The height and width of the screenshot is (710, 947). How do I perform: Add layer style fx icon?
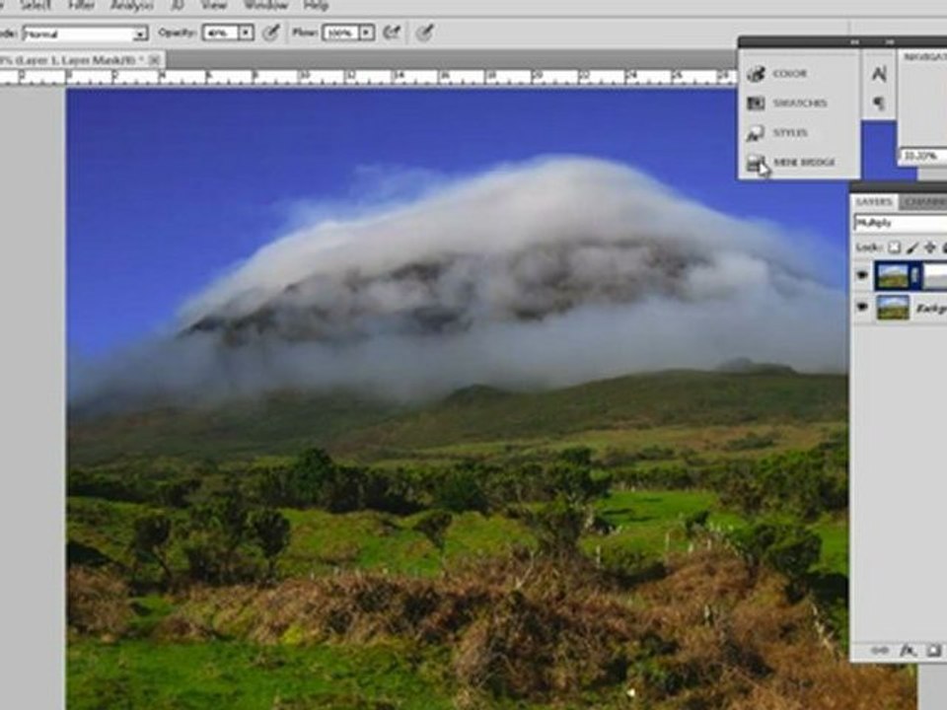(x=908, y=651)
